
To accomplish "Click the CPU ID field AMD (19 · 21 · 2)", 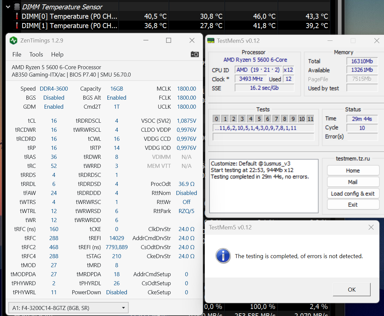I will (x=258, y=70).
